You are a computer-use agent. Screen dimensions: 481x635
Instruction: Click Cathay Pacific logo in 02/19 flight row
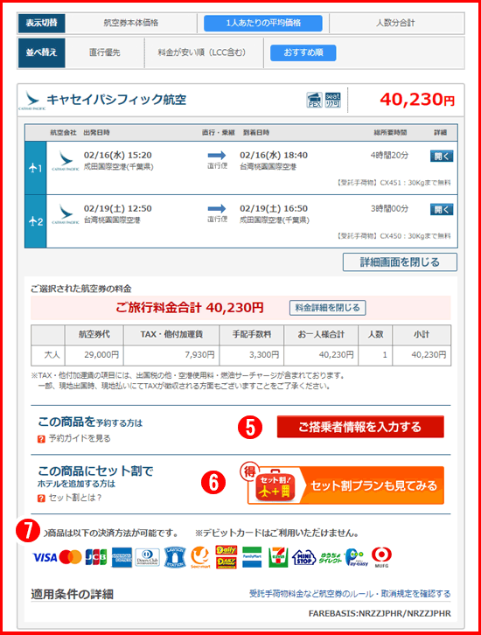click(x=66, y=214)
